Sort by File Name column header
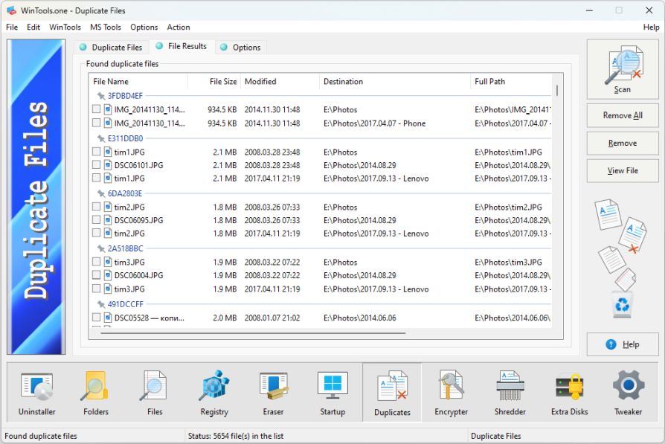The width and height of the screenshot is (665, 444). click(138, 81)
